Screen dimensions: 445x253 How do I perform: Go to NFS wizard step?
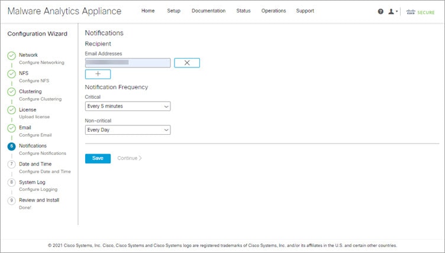24,73
